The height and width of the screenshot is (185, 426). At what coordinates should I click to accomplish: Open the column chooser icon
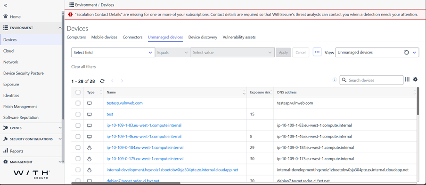[x=407, y=79]
